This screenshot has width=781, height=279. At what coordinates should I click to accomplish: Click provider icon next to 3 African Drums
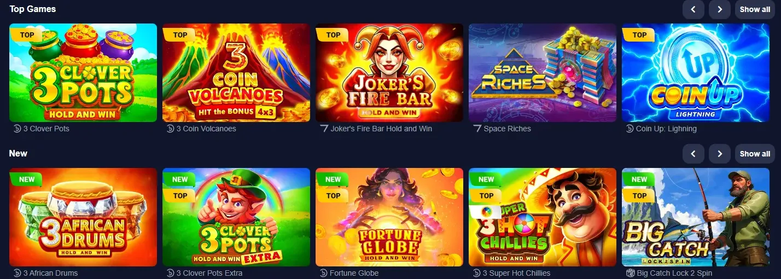17,273
